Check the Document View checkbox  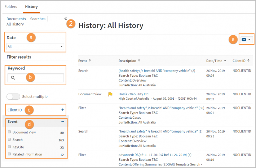(9, 132)
